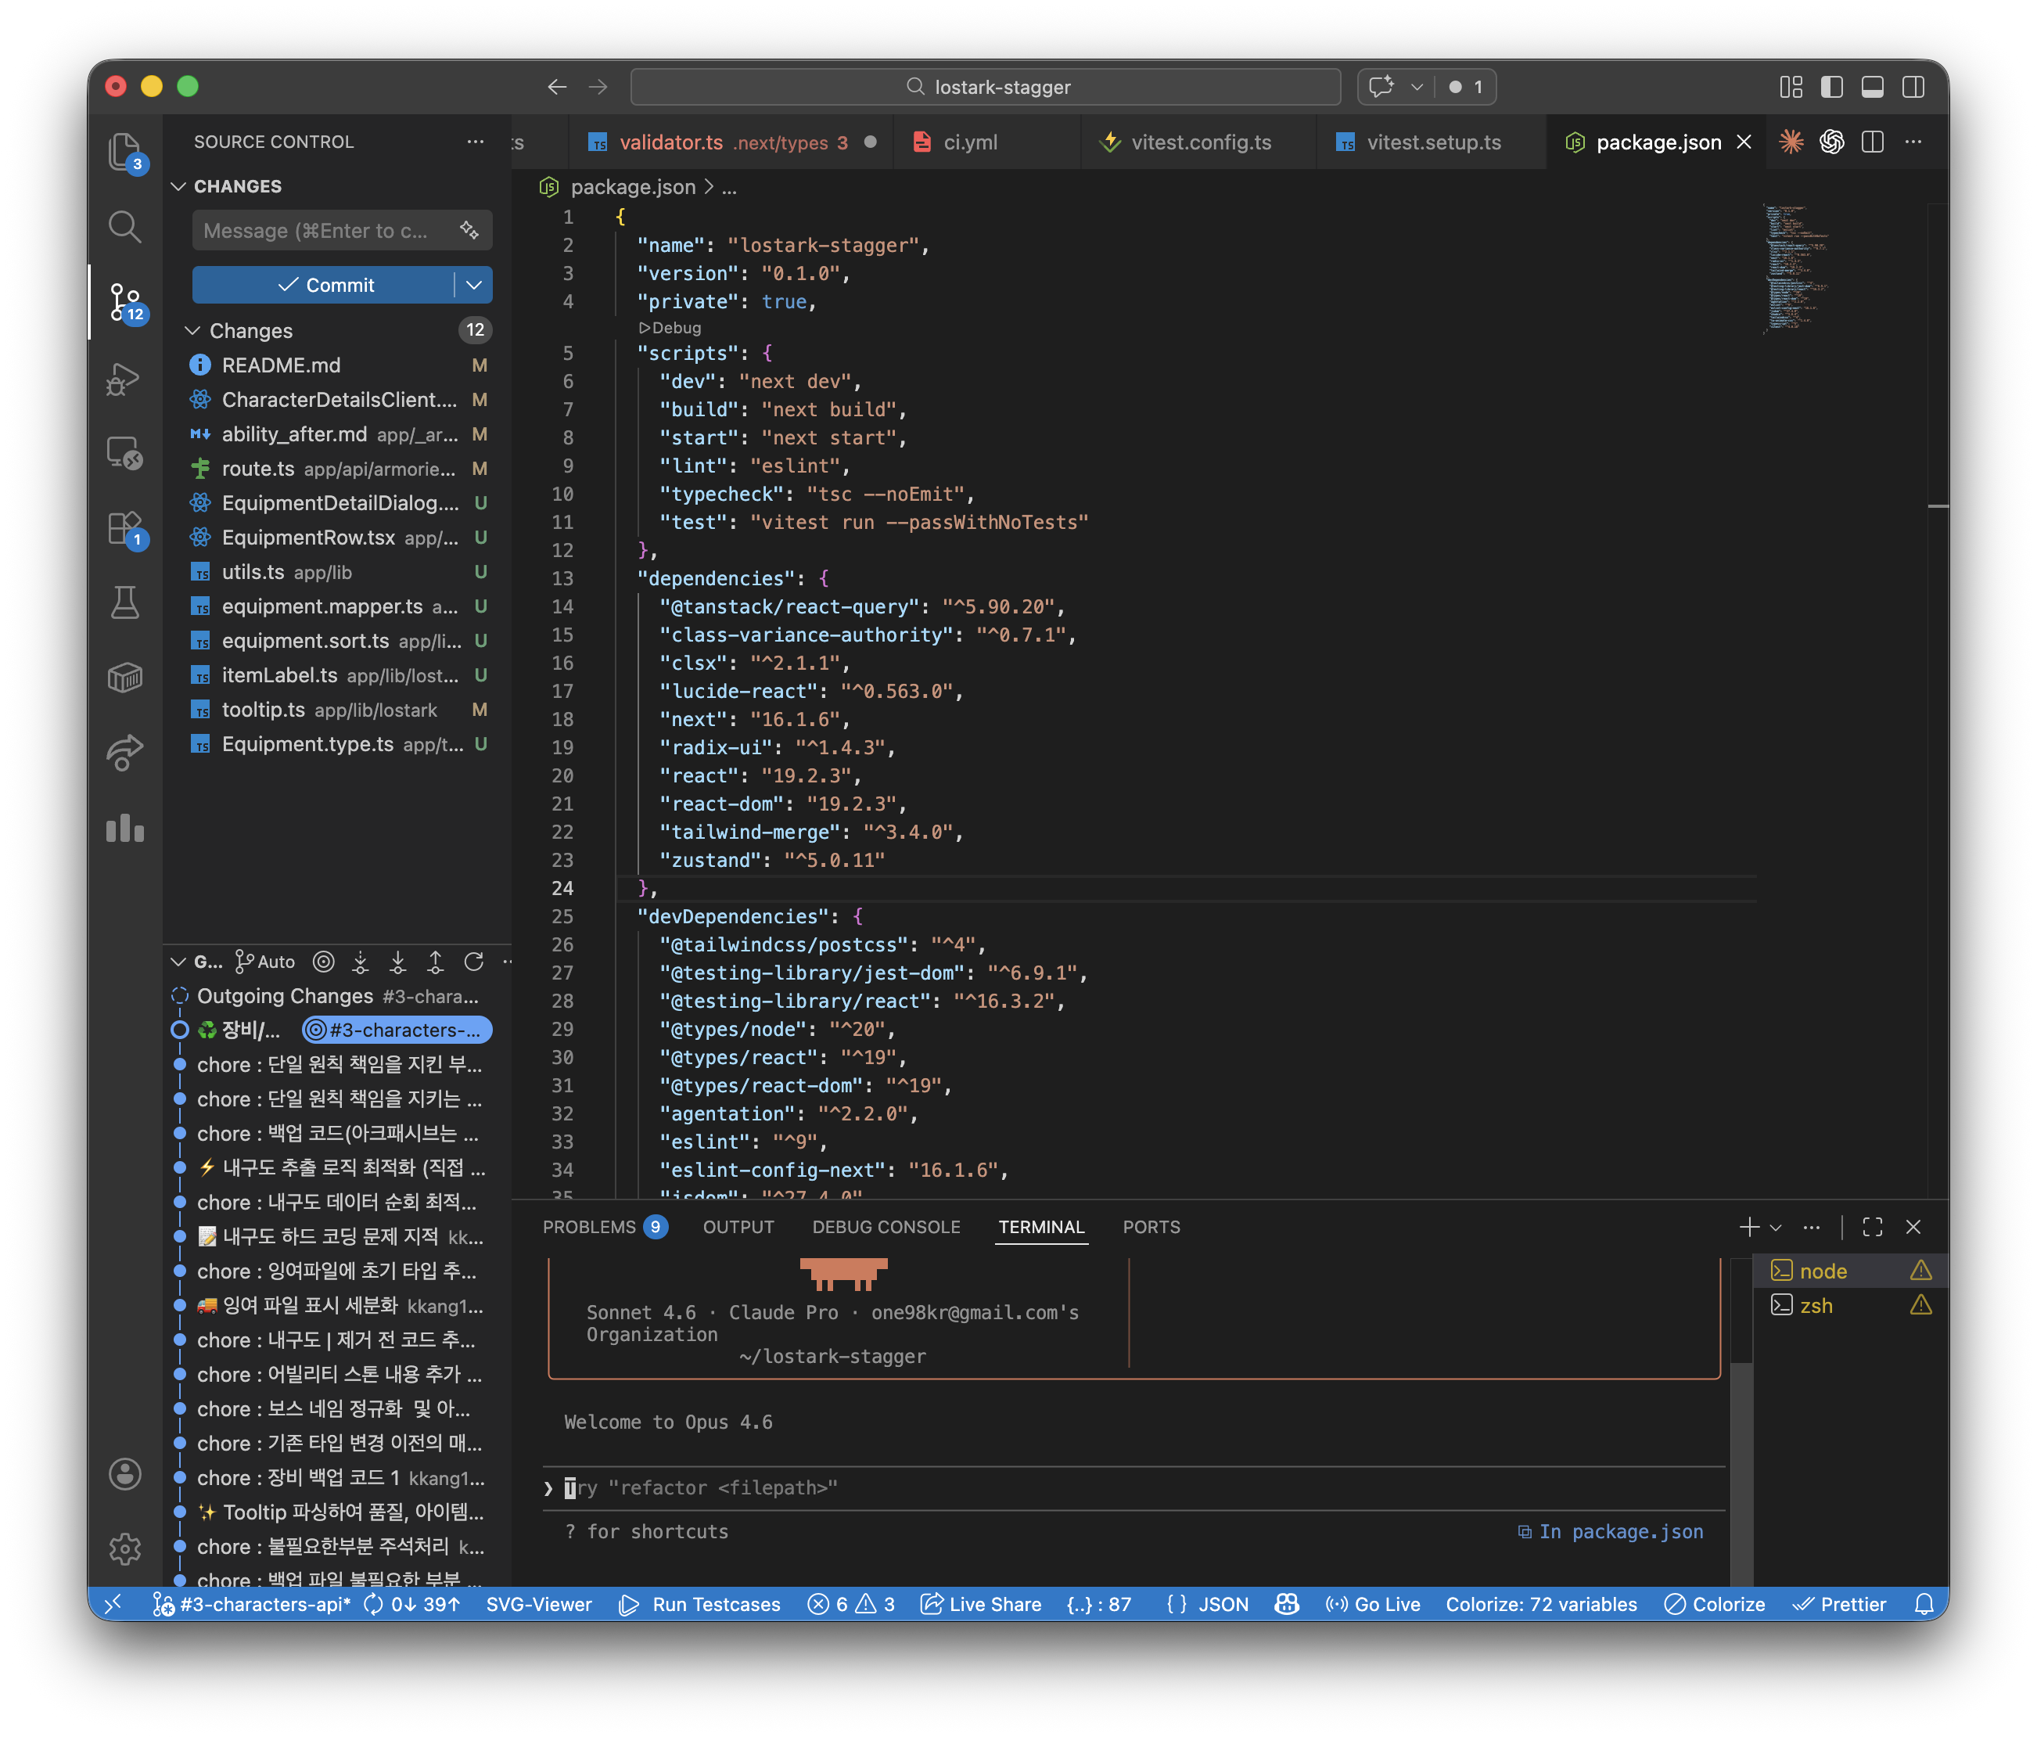
Task: Click #3-characters-api branch in status bar
Action: click(x=252, y=1604)
